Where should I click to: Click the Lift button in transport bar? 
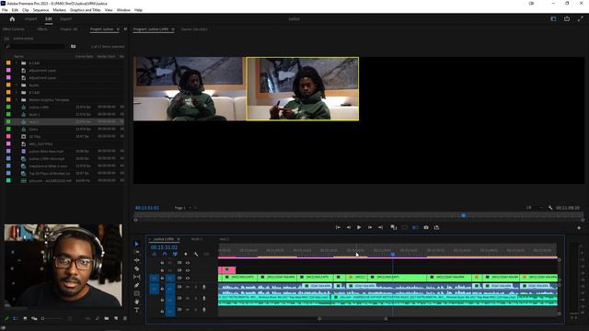[394, 227]
